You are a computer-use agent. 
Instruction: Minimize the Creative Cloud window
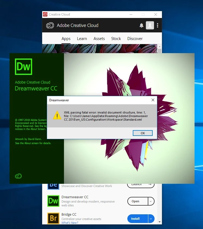[131, 14]
